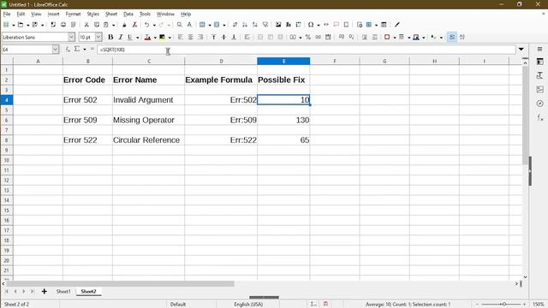The width and height of the screenshot is (548, 308).
Task: Delete Decimal Place icon
Action: coord(352,37)
